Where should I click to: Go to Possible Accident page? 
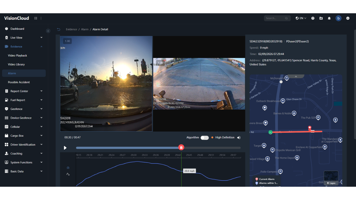coord(19,82)
